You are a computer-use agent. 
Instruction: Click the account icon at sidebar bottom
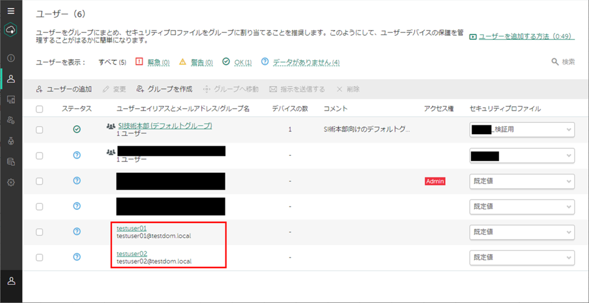pyautogui.click(x=11, y=281)
